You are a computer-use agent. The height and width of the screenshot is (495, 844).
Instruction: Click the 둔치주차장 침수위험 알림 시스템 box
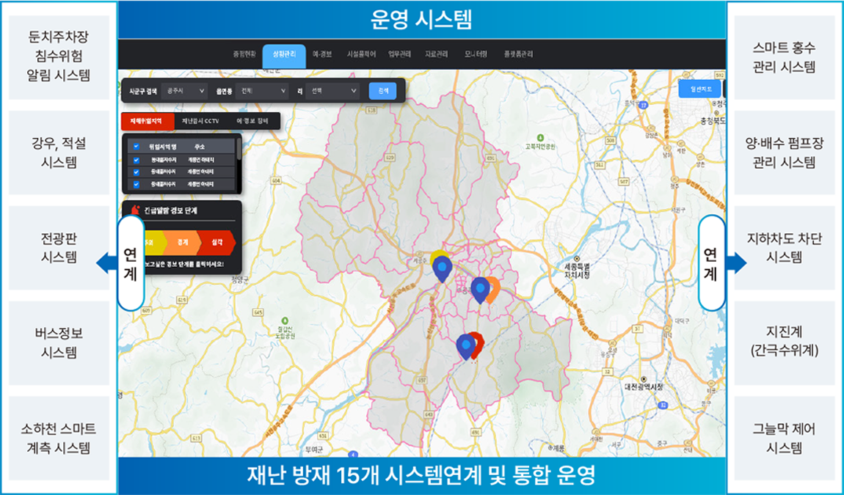tap(59, 56)
